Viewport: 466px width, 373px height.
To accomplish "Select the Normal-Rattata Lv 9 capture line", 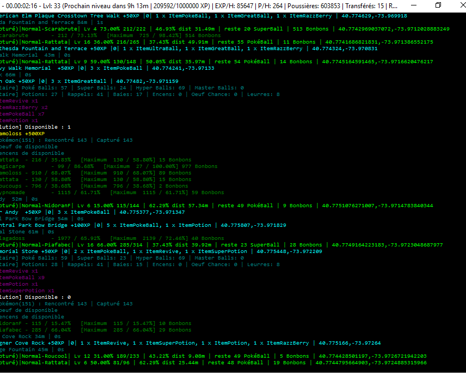I will pos(217,62).
